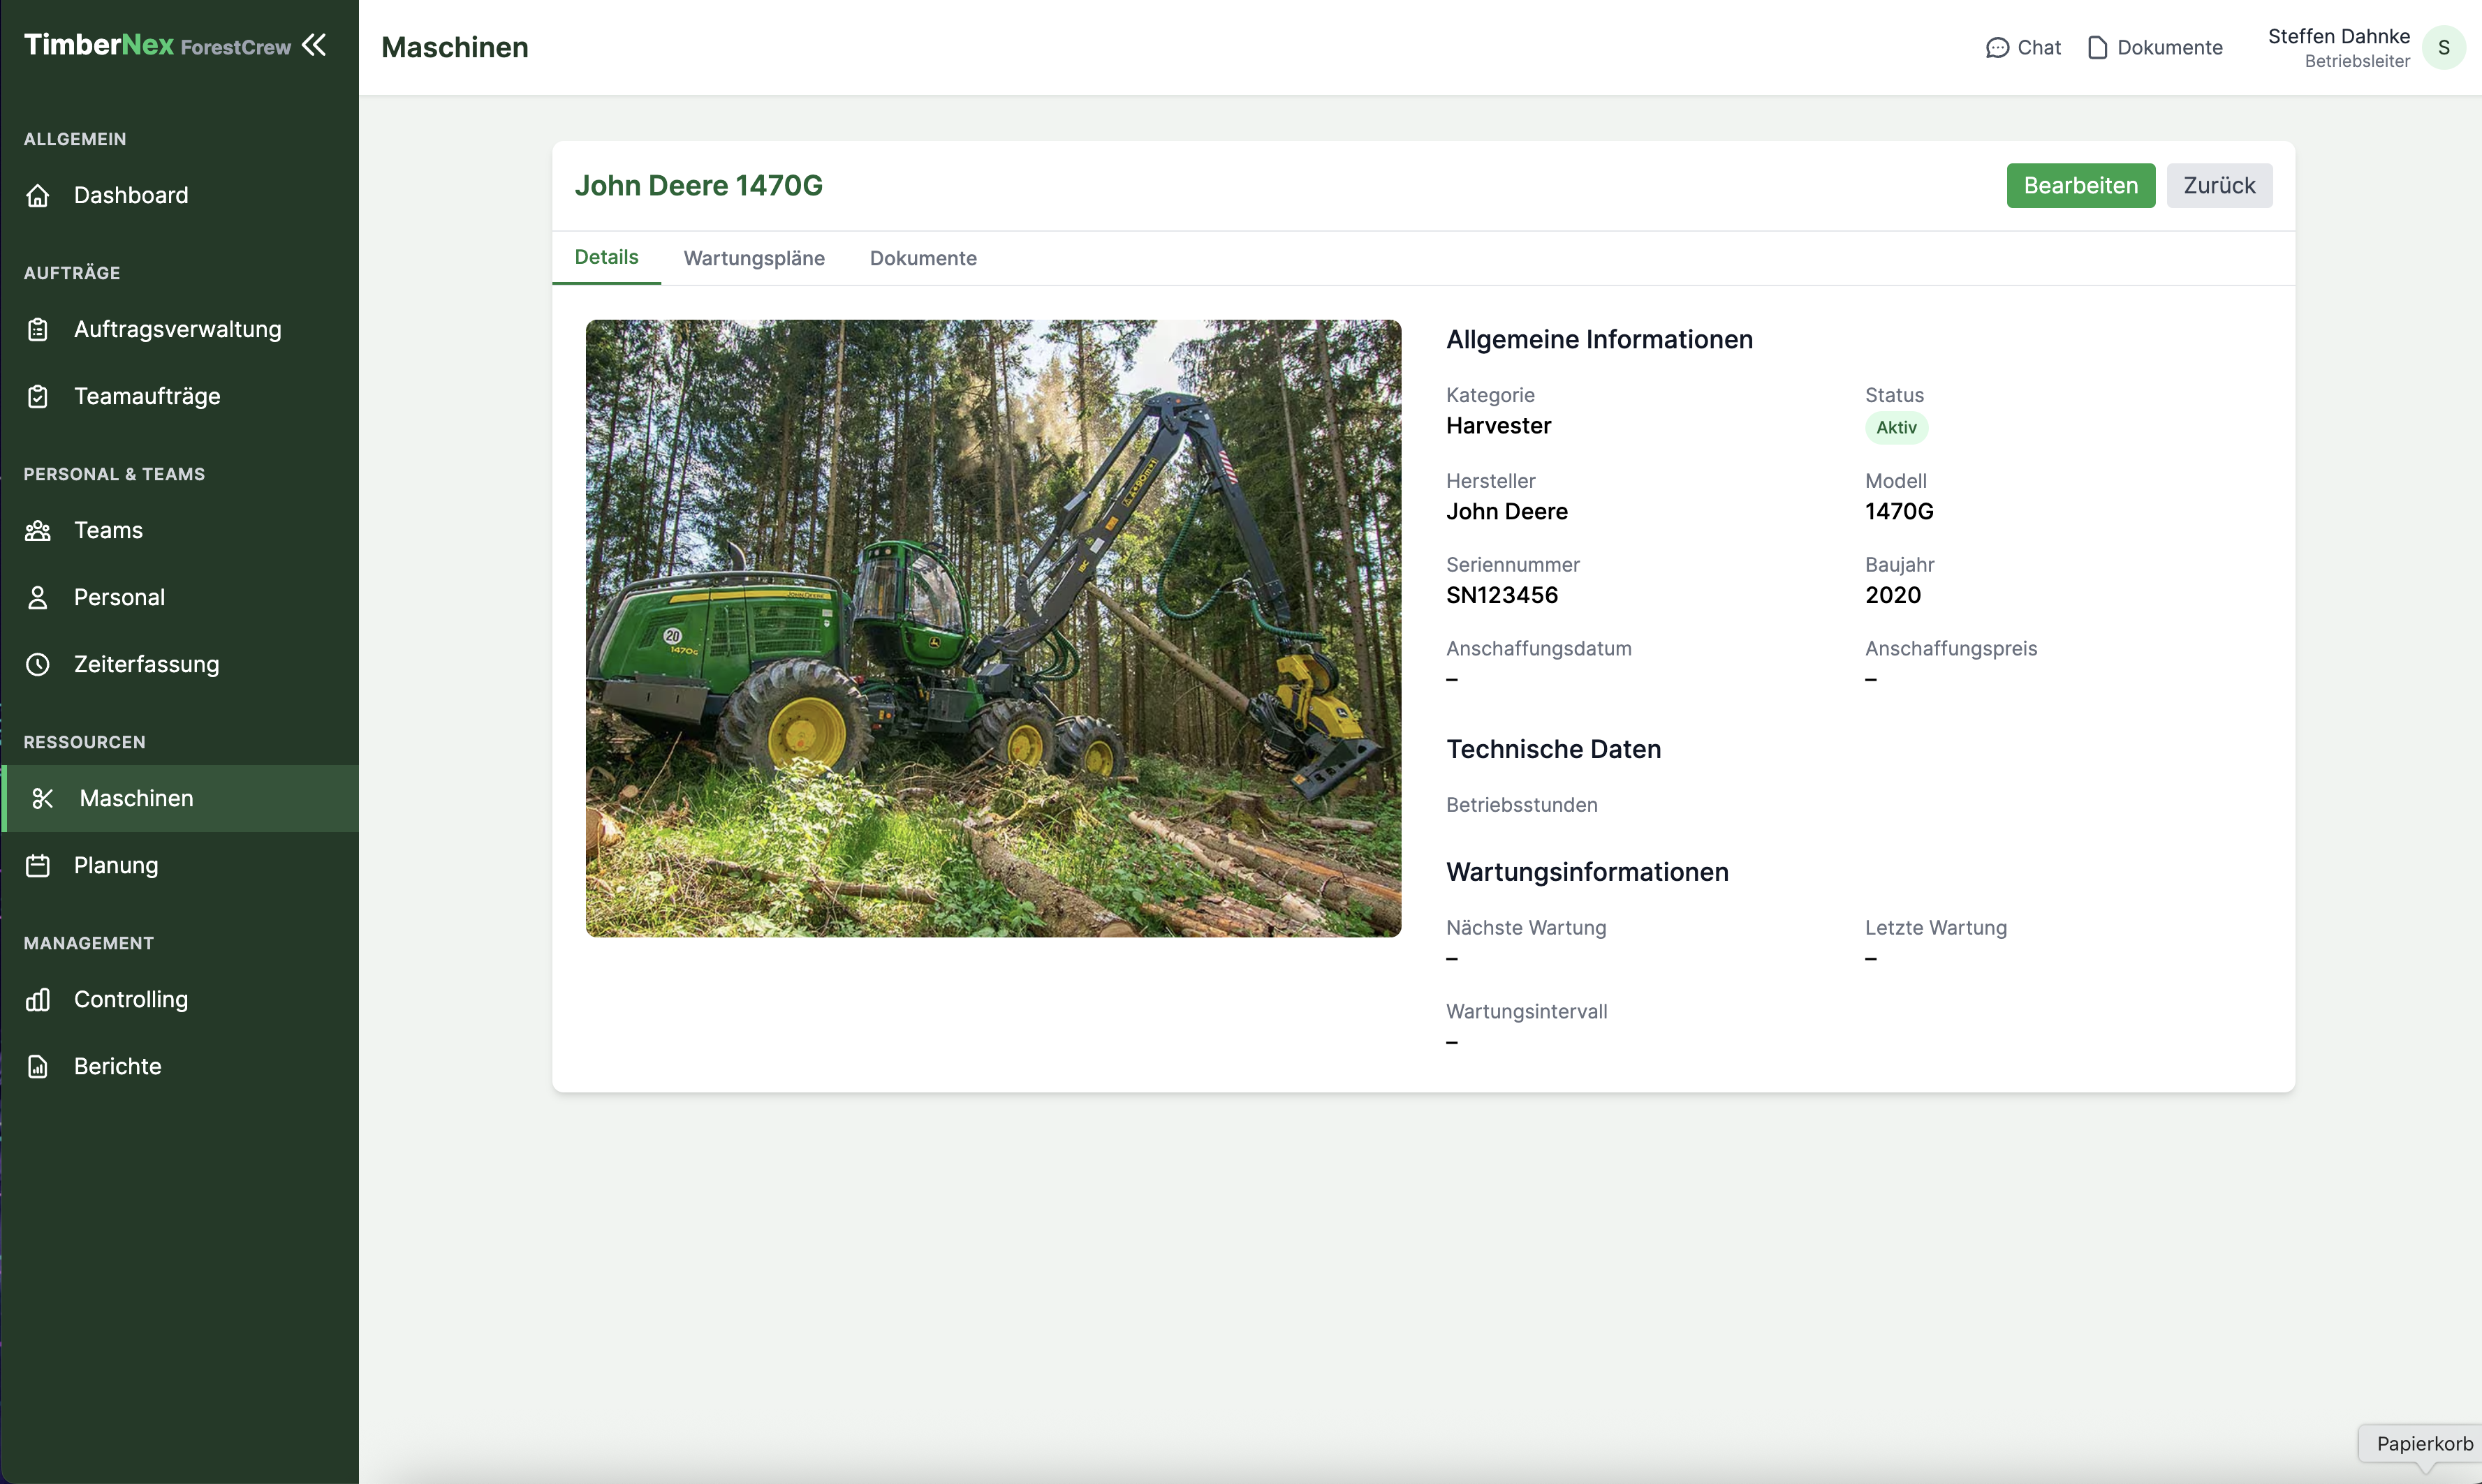Switch to machine Dokumente tab
Viewport: 2482px width, 1484px height.
pyautogui.click(x=923, y=259)
